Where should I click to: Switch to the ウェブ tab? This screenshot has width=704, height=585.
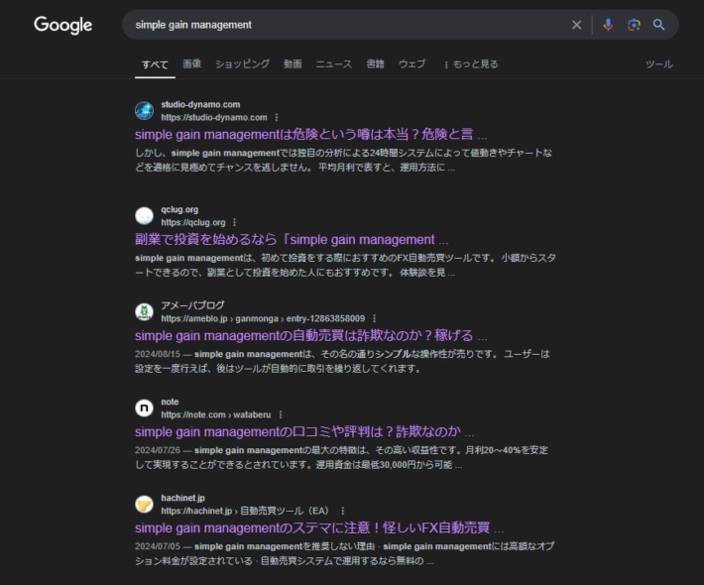point(411,63)
